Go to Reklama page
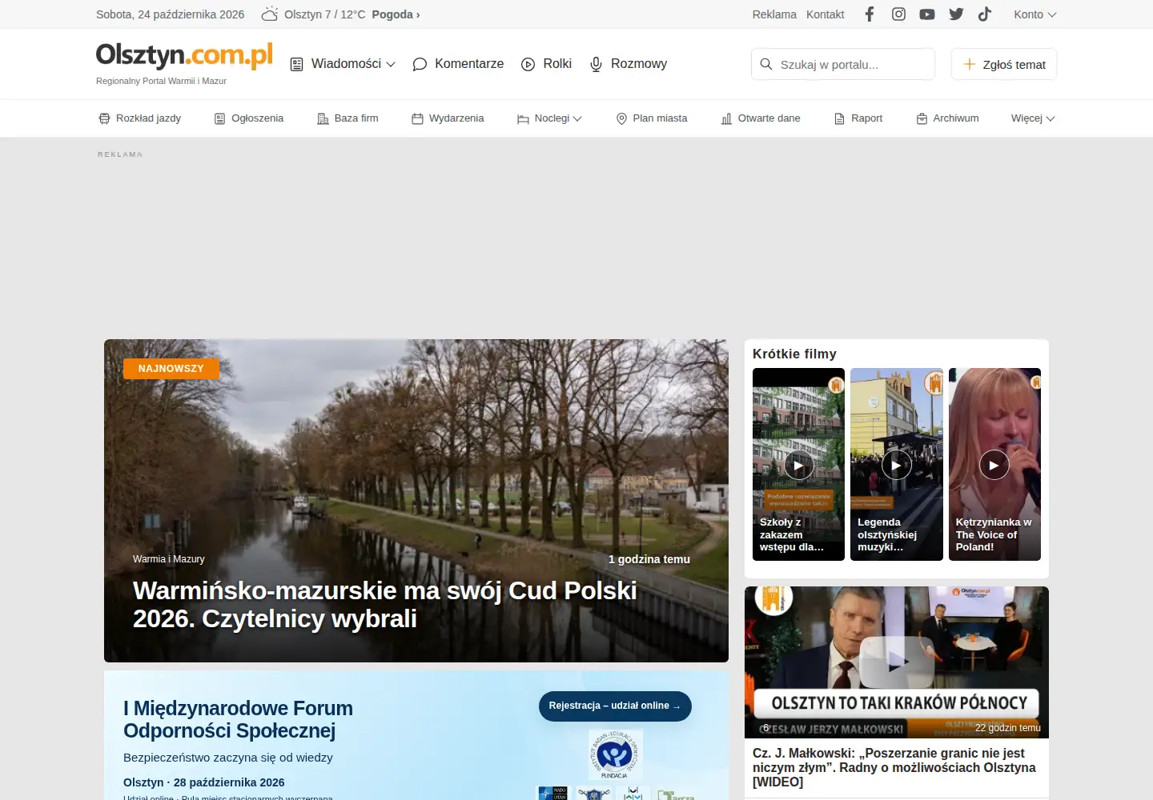 (x=774, y=14)
